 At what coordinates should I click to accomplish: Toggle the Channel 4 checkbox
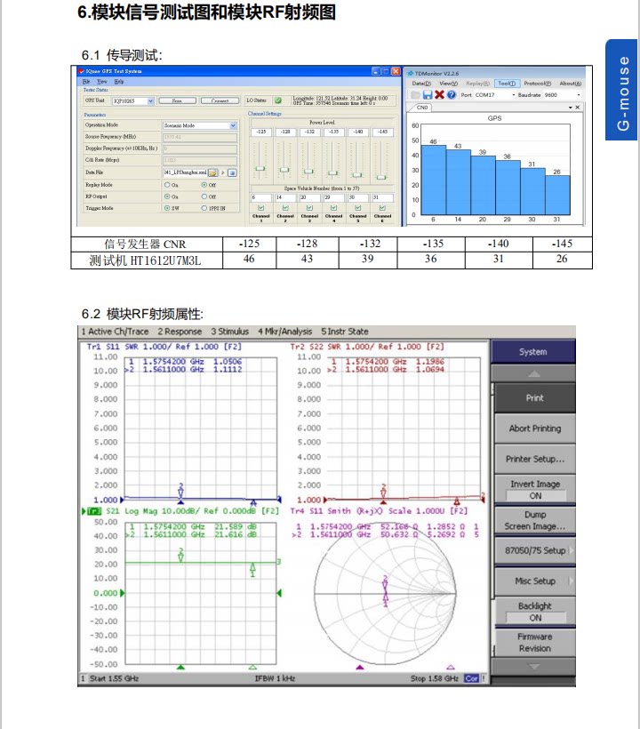(333, 208)
